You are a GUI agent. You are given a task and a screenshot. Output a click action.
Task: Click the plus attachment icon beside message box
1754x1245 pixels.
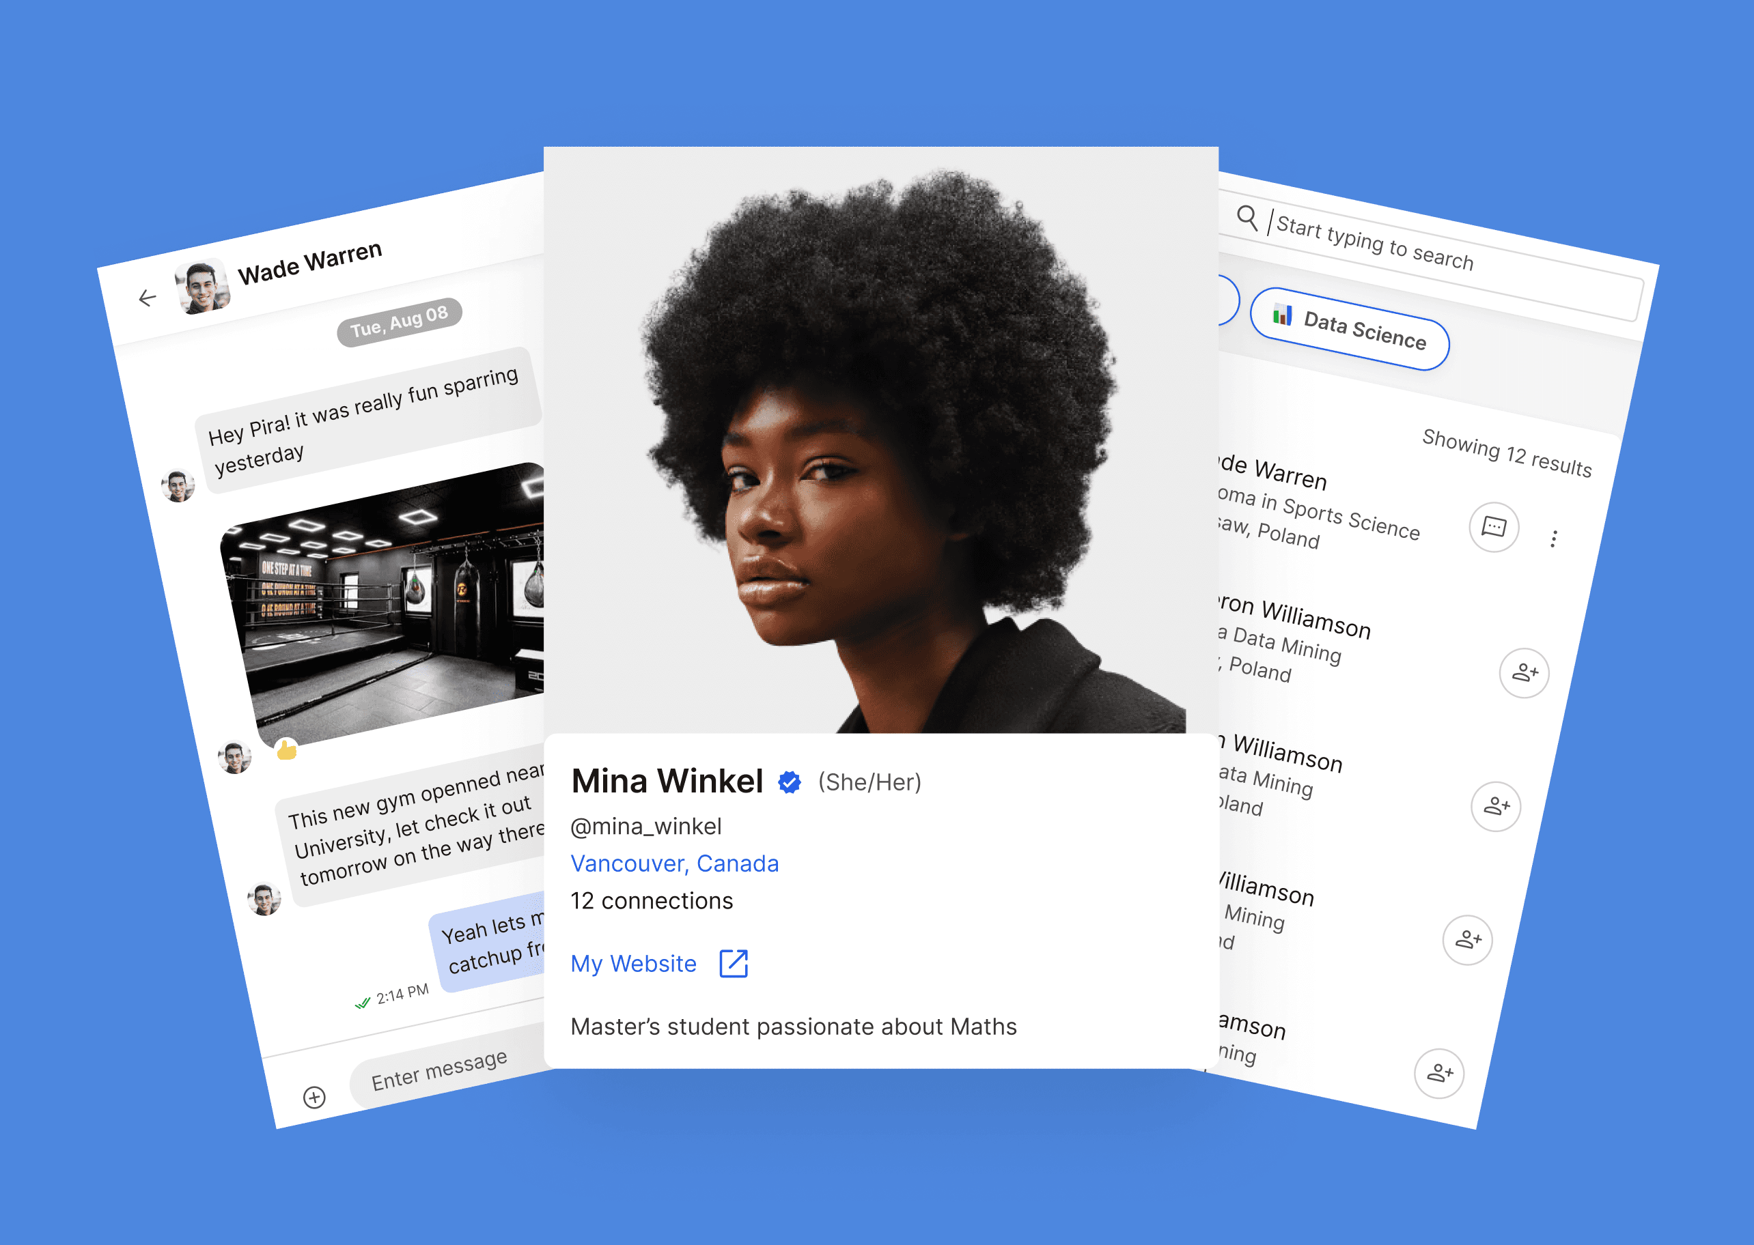(x=314, y=1097)
